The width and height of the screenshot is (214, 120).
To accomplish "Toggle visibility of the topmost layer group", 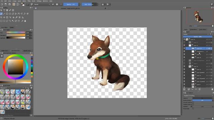I will pyautogui.click(x=184, y=39).
